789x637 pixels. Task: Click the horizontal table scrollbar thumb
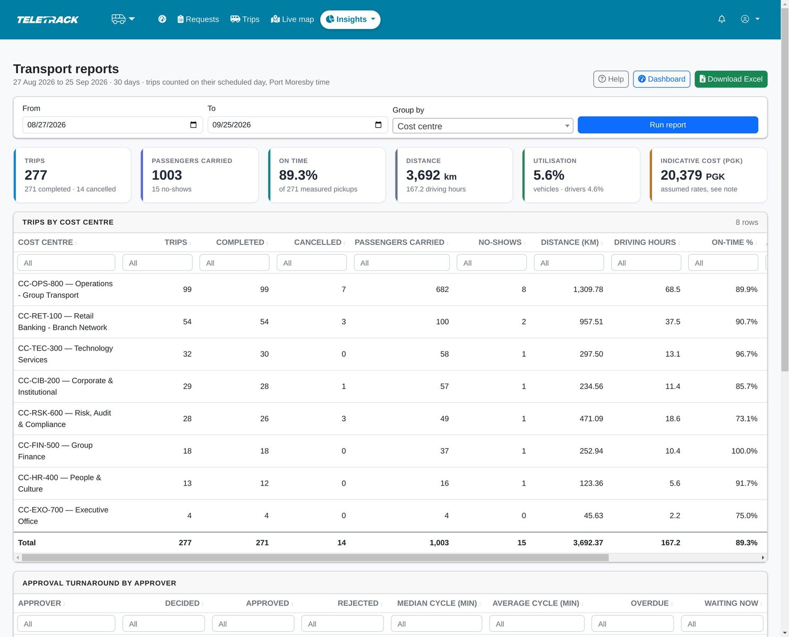point(315,558)
